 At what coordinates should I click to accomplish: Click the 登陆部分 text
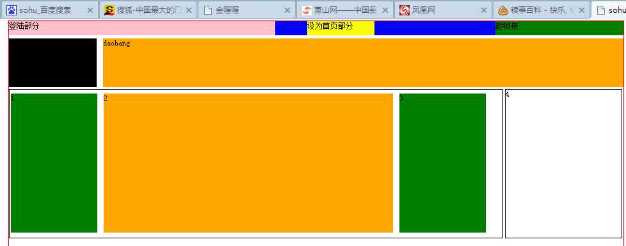(24, 26)
